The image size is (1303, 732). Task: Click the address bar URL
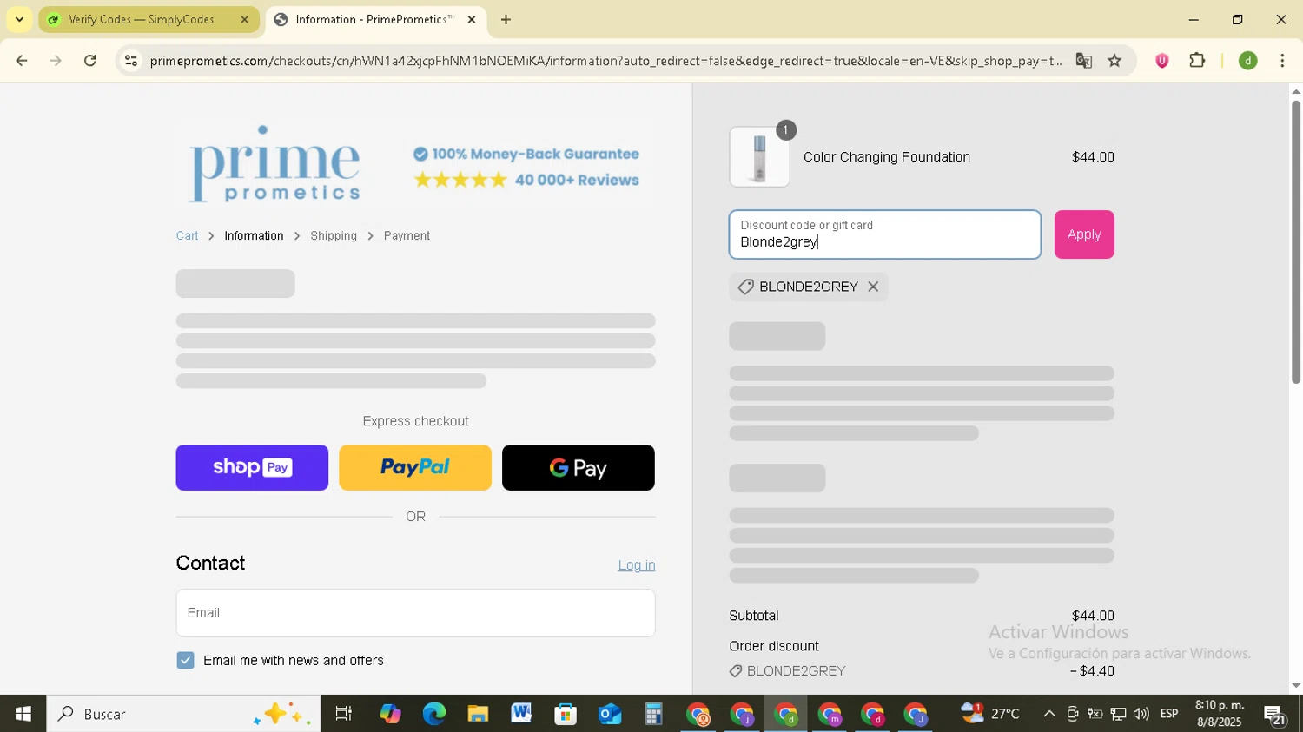click(x=605, y=61)
